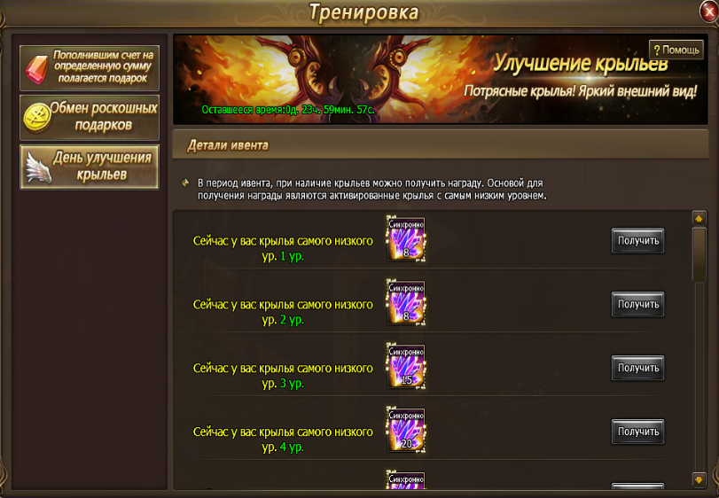
Task: Click the gold coin exchange icon
Action: tap(36, 118)
